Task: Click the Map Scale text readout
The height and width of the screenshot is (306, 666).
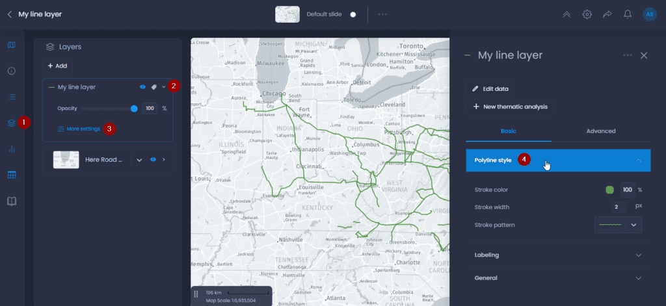Action: [231, 301]
